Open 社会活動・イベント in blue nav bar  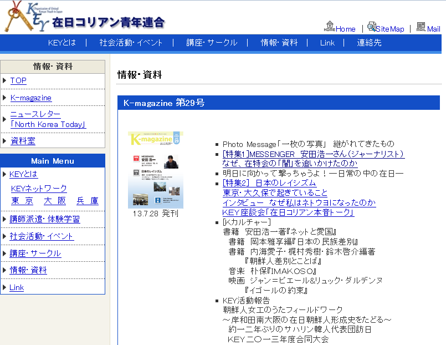(x=131, y=43)
